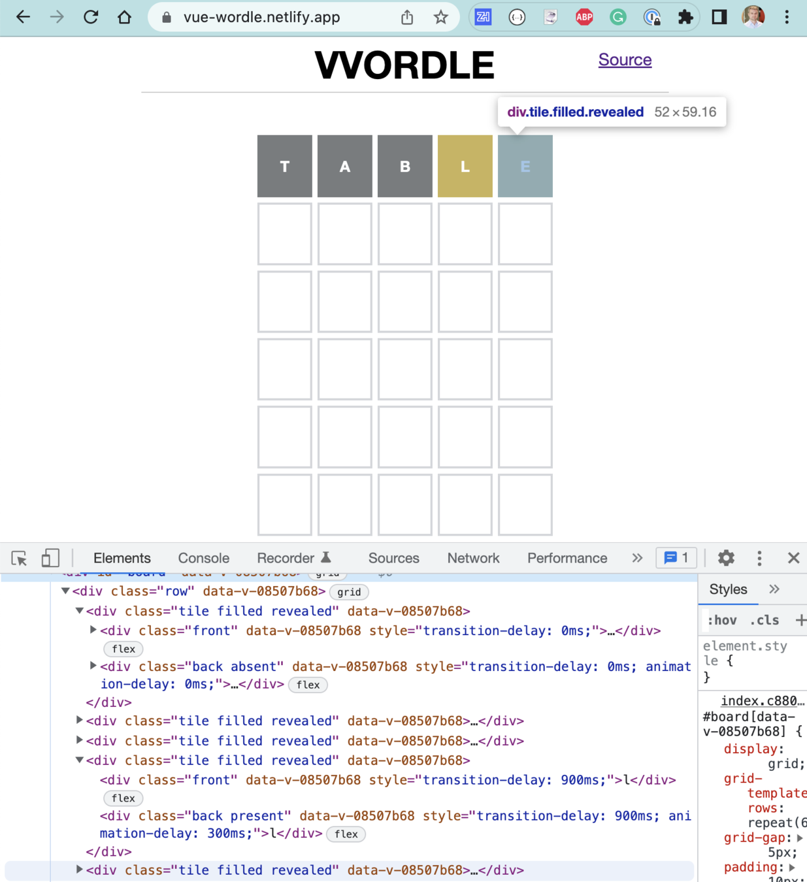The height and width of the screenshot is (882, 807).
Task: Open the Sources tab
Action: tap(394, 558)
